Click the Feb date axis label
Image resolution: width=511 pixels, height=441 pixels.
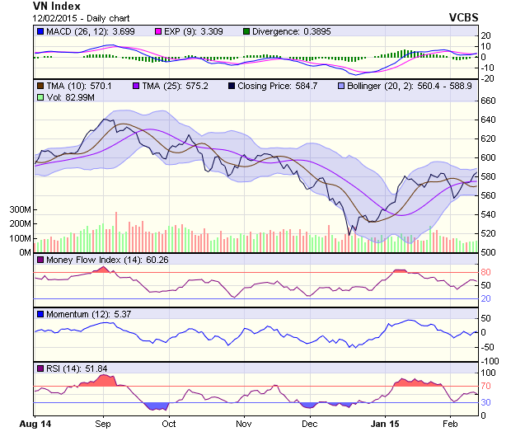450,423
